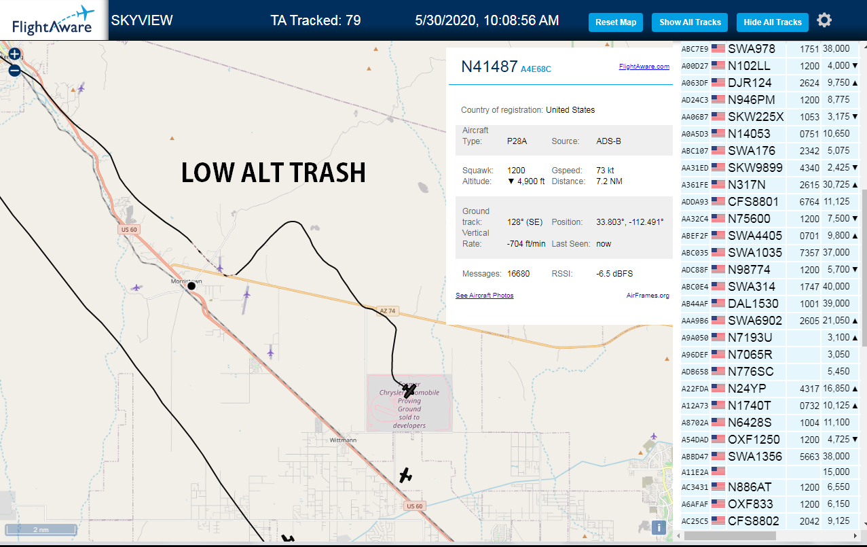Click the US flag in SWA978 row
This screenshot has height=547, width=867.
(718, 49)
